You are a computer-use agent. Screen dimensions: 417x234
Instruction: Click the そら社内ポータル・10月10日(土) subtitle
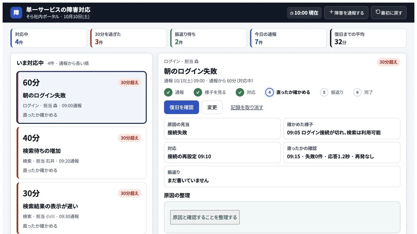pyautogui.click(x=58, y=17)
